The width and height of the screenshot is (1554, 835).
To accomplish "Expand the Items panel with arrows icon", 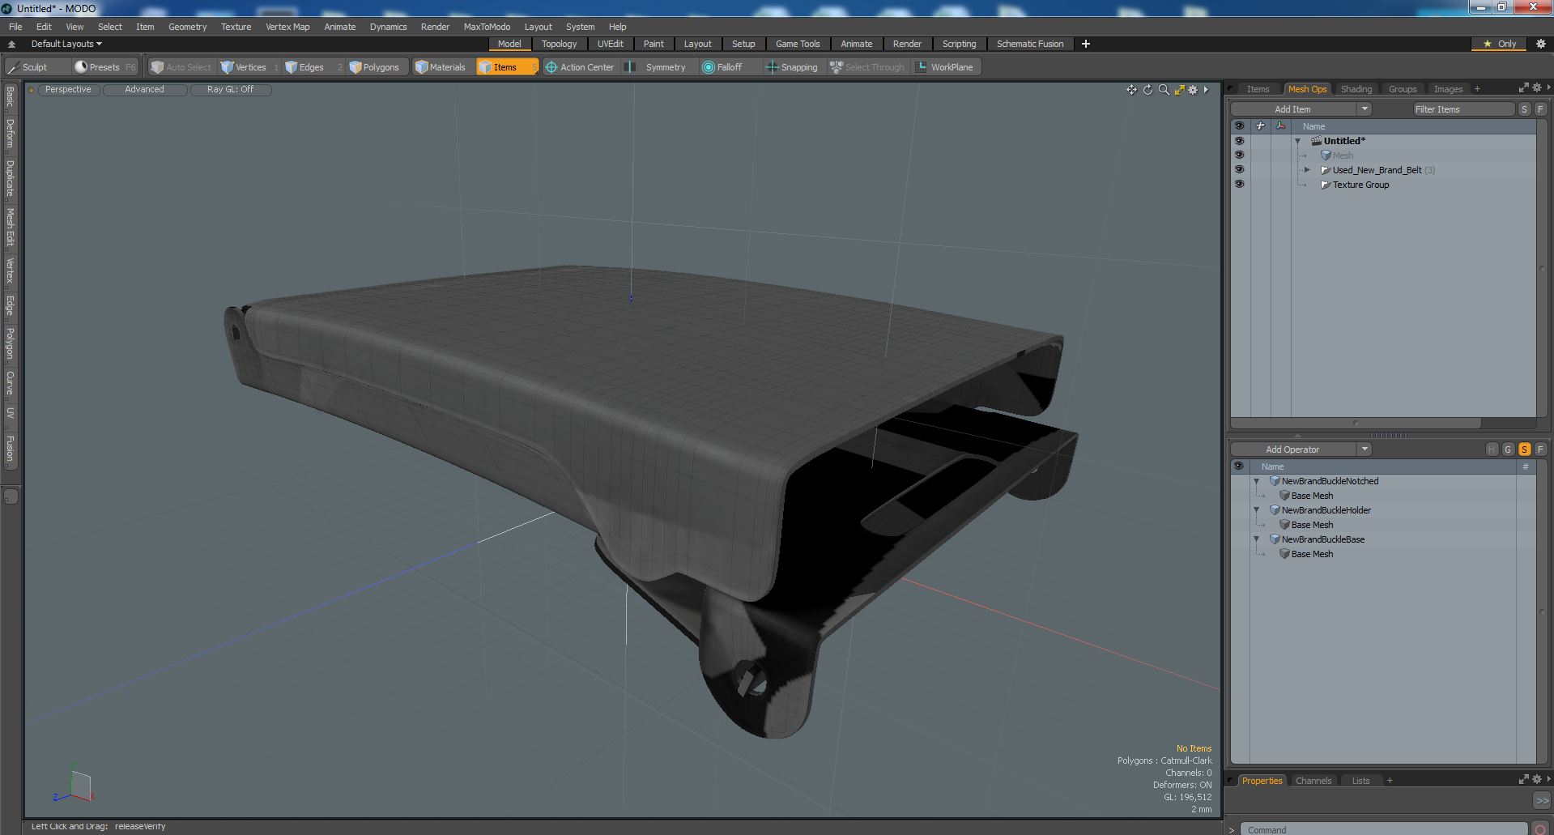I will click(x=1523, y=87).
